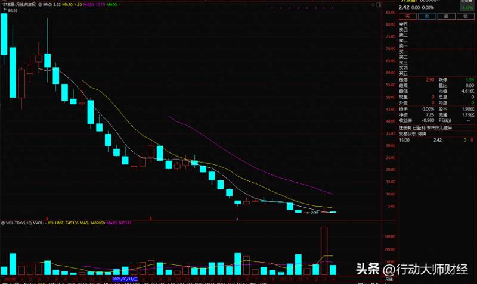Click the panel layout icon at chart top-right
This screenshot has width=477, height=284.
(x=379, y=5)
